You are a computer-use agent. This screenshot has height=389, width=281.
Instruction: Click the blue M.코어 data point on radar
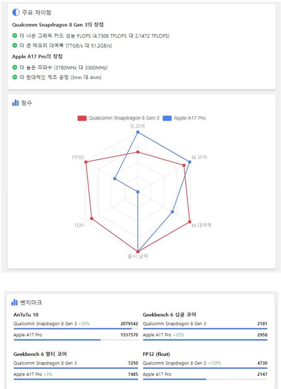190,162
